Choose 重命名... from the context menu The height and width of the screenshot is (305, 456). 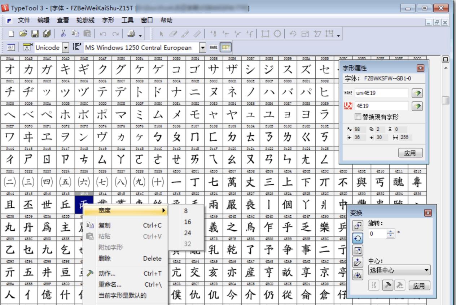[x=110, y=284]
